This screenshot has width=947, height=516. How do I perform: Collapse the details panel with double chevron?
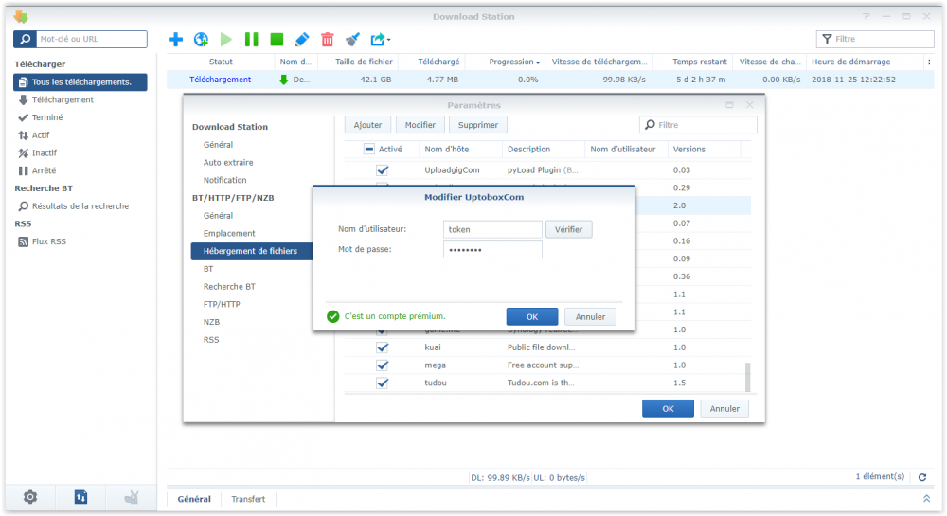click(x=926, y=499)
